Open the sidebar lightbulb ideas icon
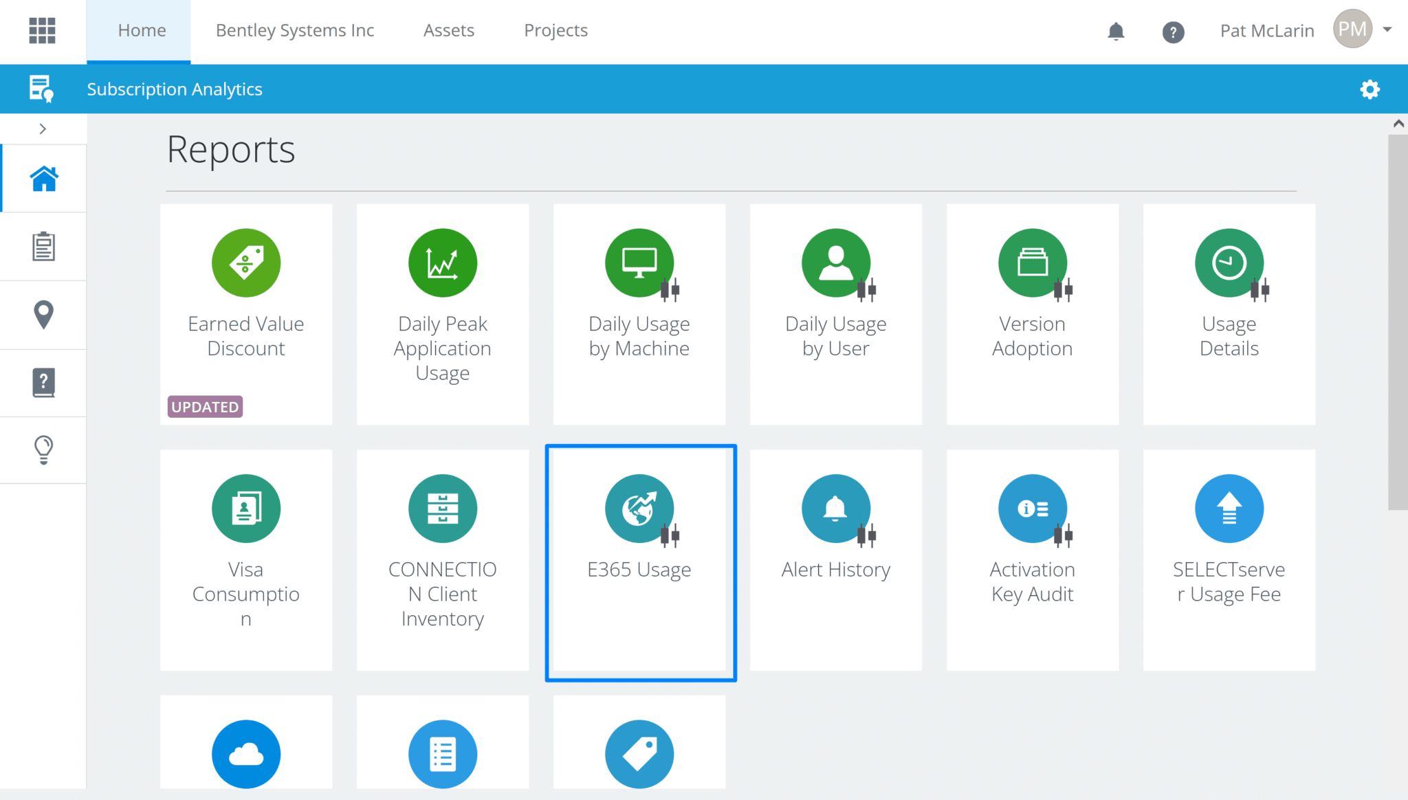The image size is (1408, 800). 43,450
